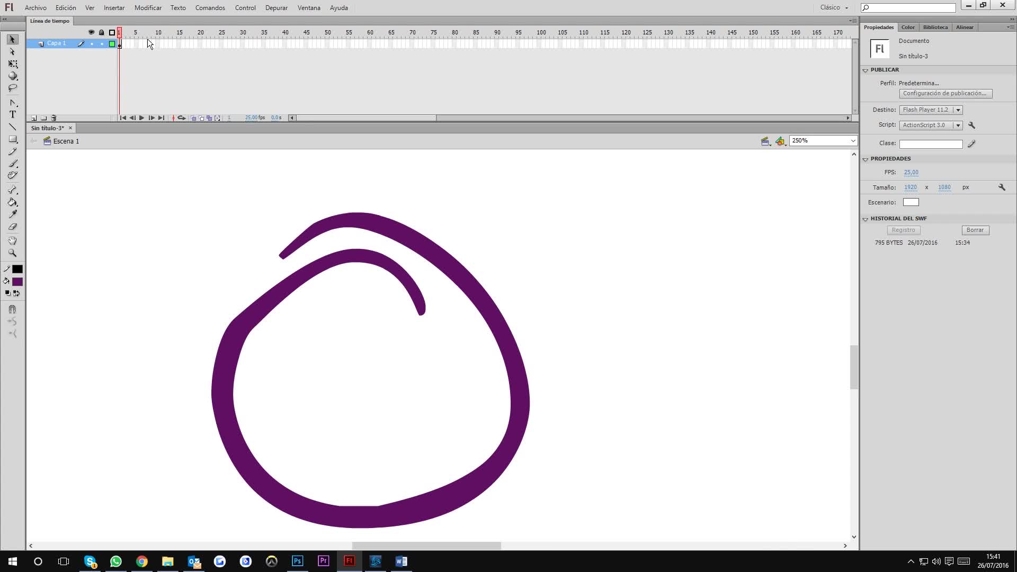The height and width of the screenshot is (572, 1017).
Task: Select the Rectangle tool
Action: [13, 139]
